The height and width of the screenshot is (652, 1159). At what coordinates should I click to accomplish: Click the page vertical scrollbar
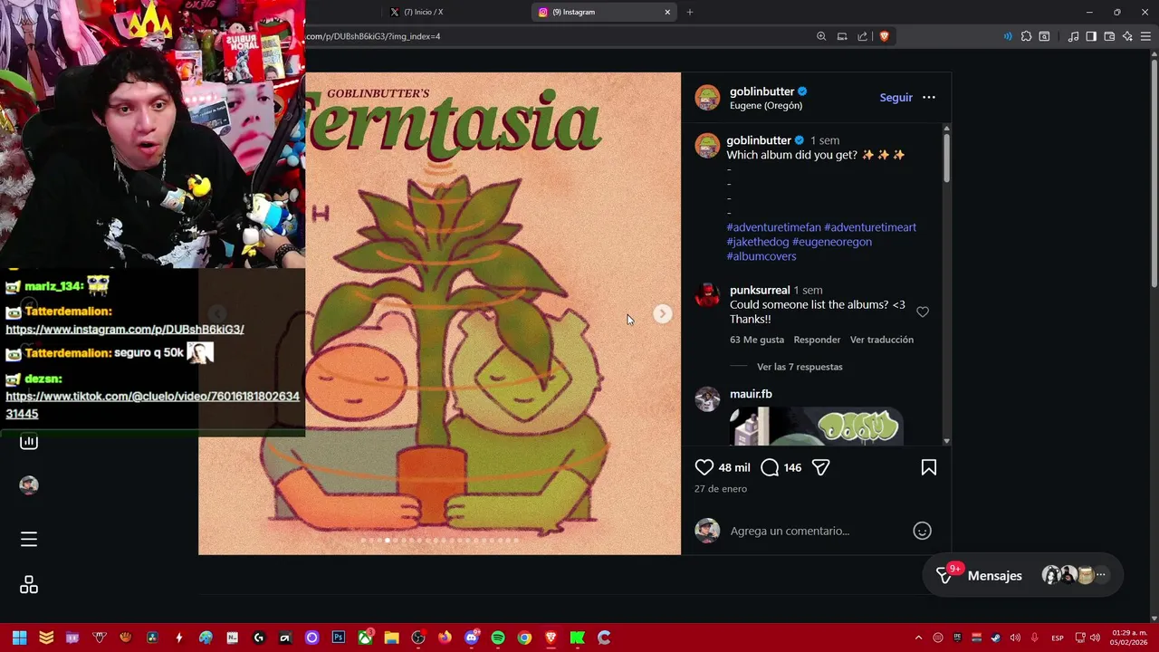(1154, 172)
